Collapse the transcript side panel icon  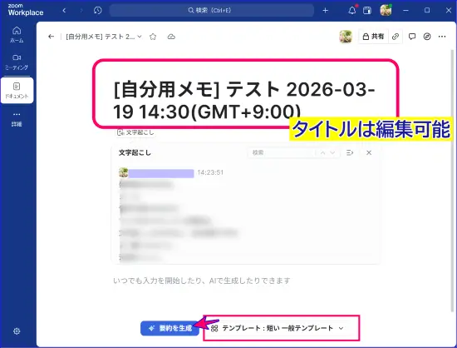[350, 152]
